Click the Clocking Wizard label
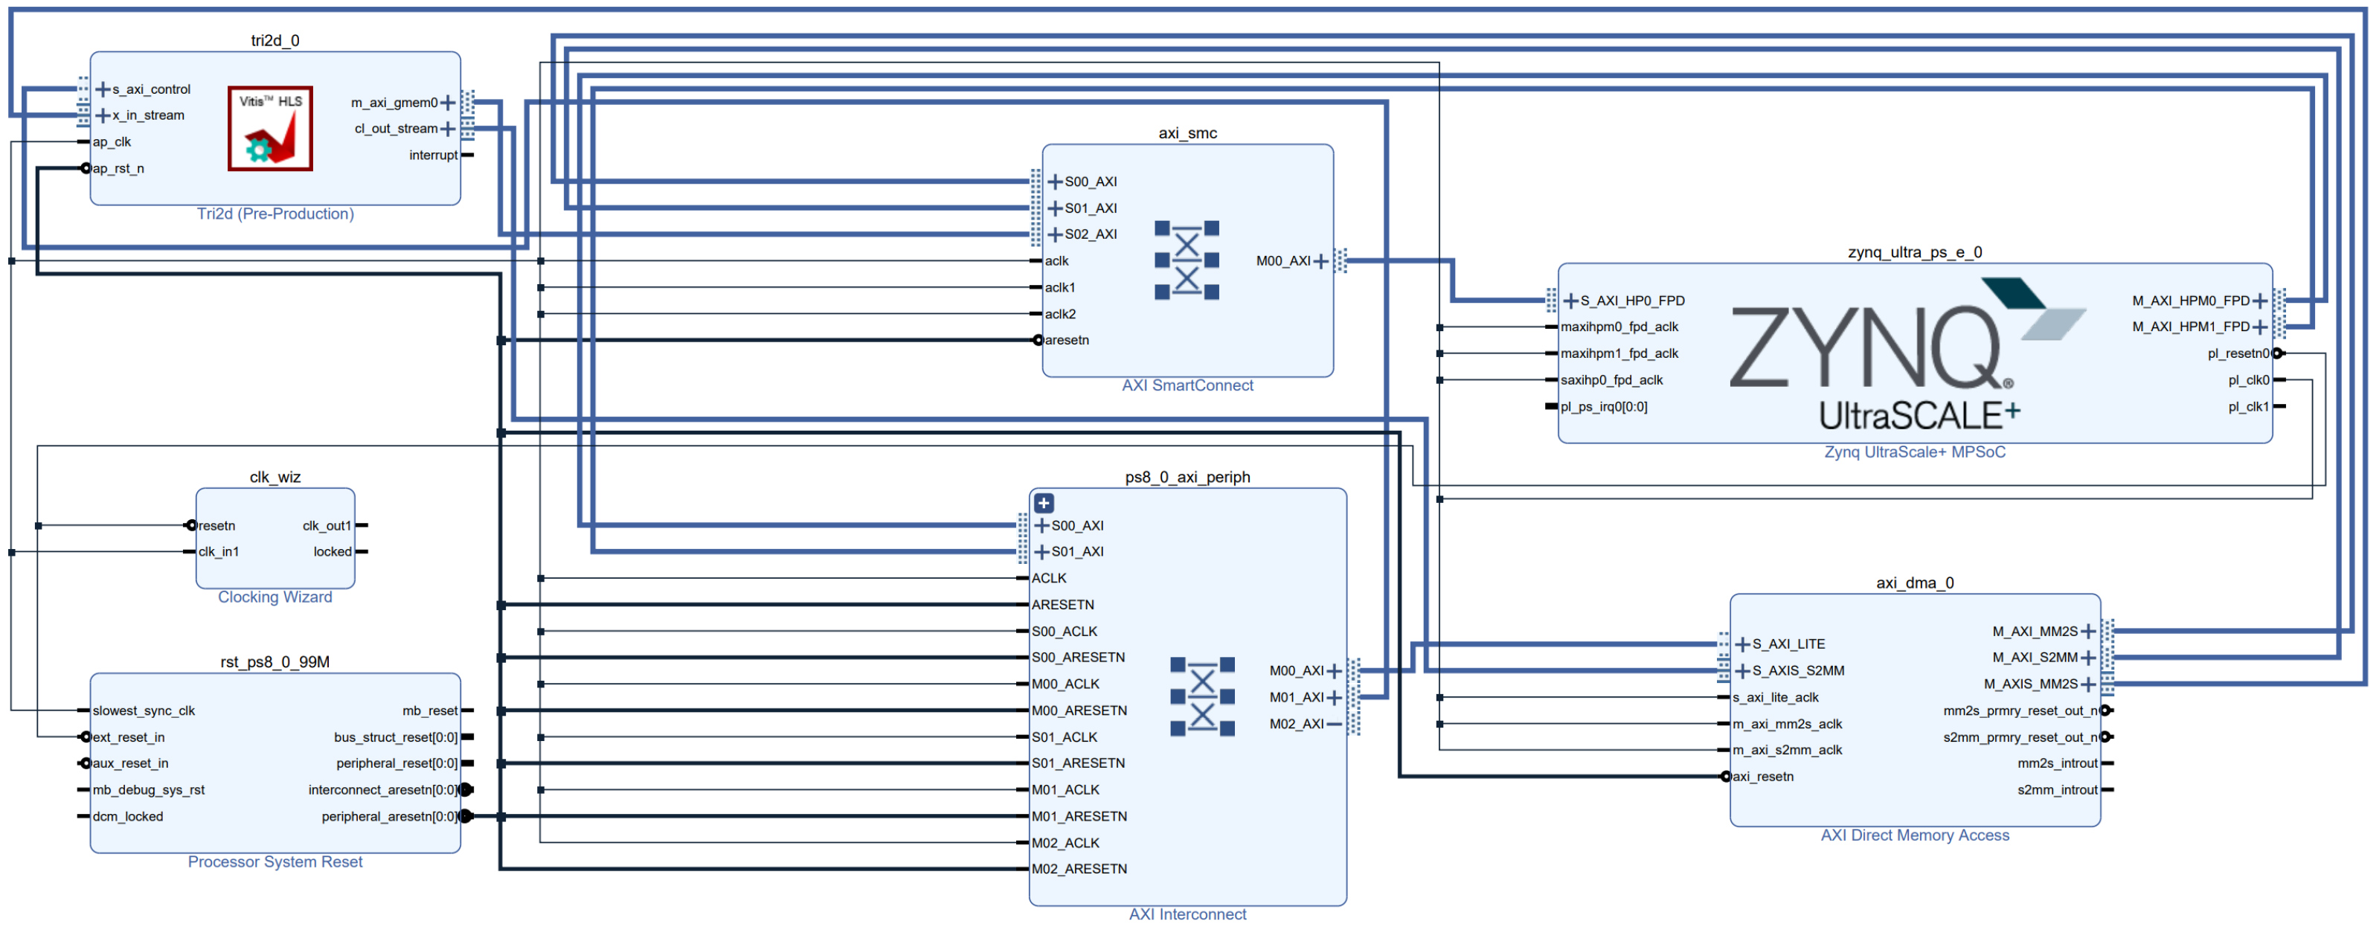 pos(275,597)
